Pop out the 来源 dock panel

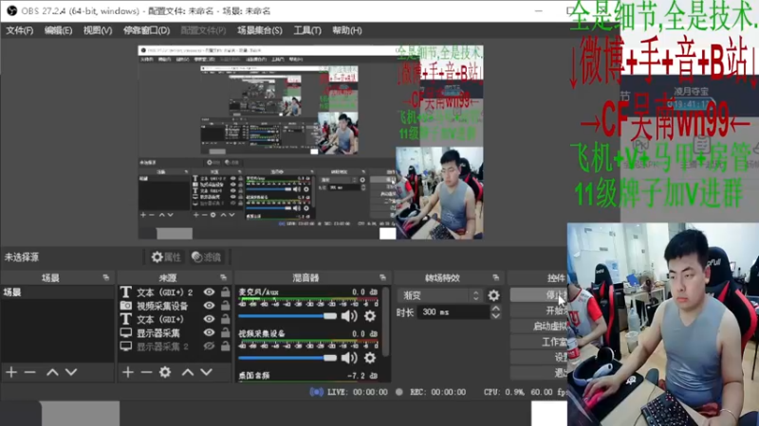[223, 277]
